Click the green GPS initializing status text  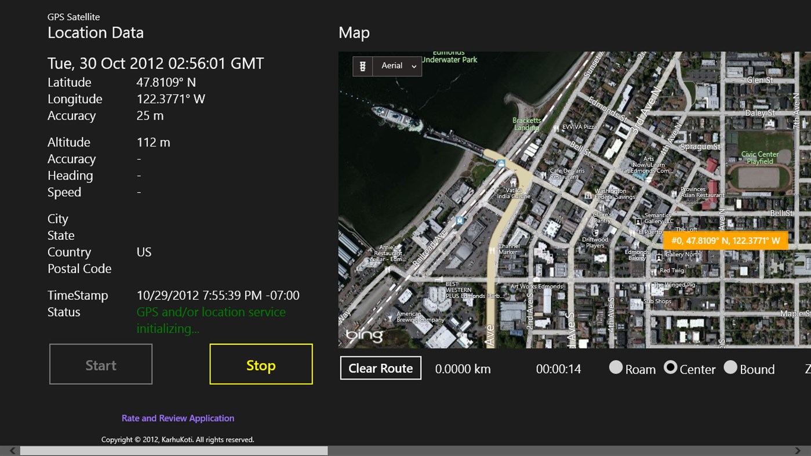tap(210, 320)
